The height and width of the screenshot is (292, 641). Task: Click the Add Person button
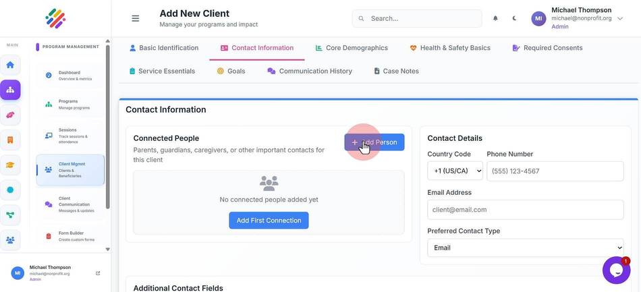(374, 142)
